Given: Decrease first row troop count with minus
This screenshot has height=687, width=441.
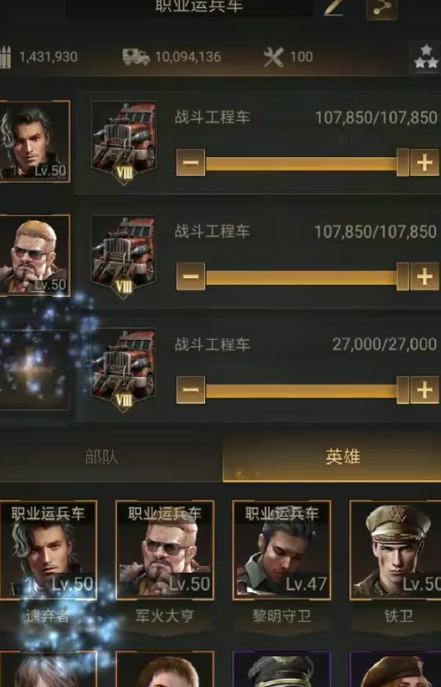Looking at the screenshot, I should 191,162.
